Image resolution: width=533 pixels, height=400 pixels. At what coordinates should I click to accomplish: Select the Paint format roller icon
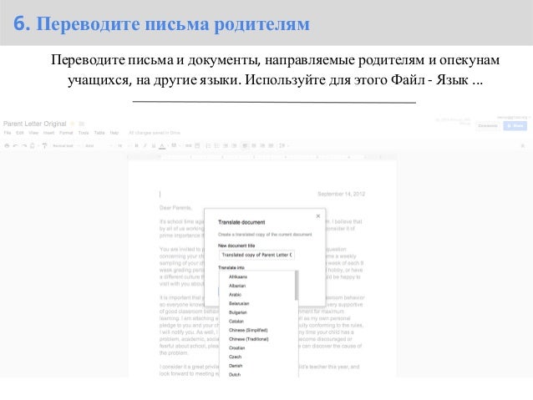pos(44,146)
